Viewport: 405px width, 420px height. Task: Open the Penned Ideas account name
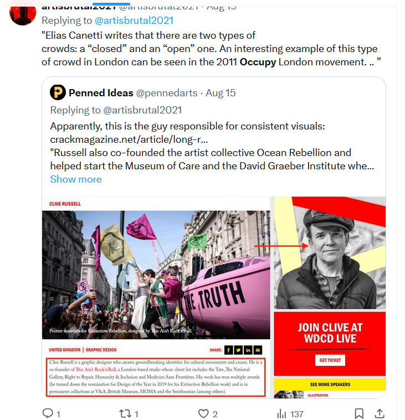[x=101, y=92]
